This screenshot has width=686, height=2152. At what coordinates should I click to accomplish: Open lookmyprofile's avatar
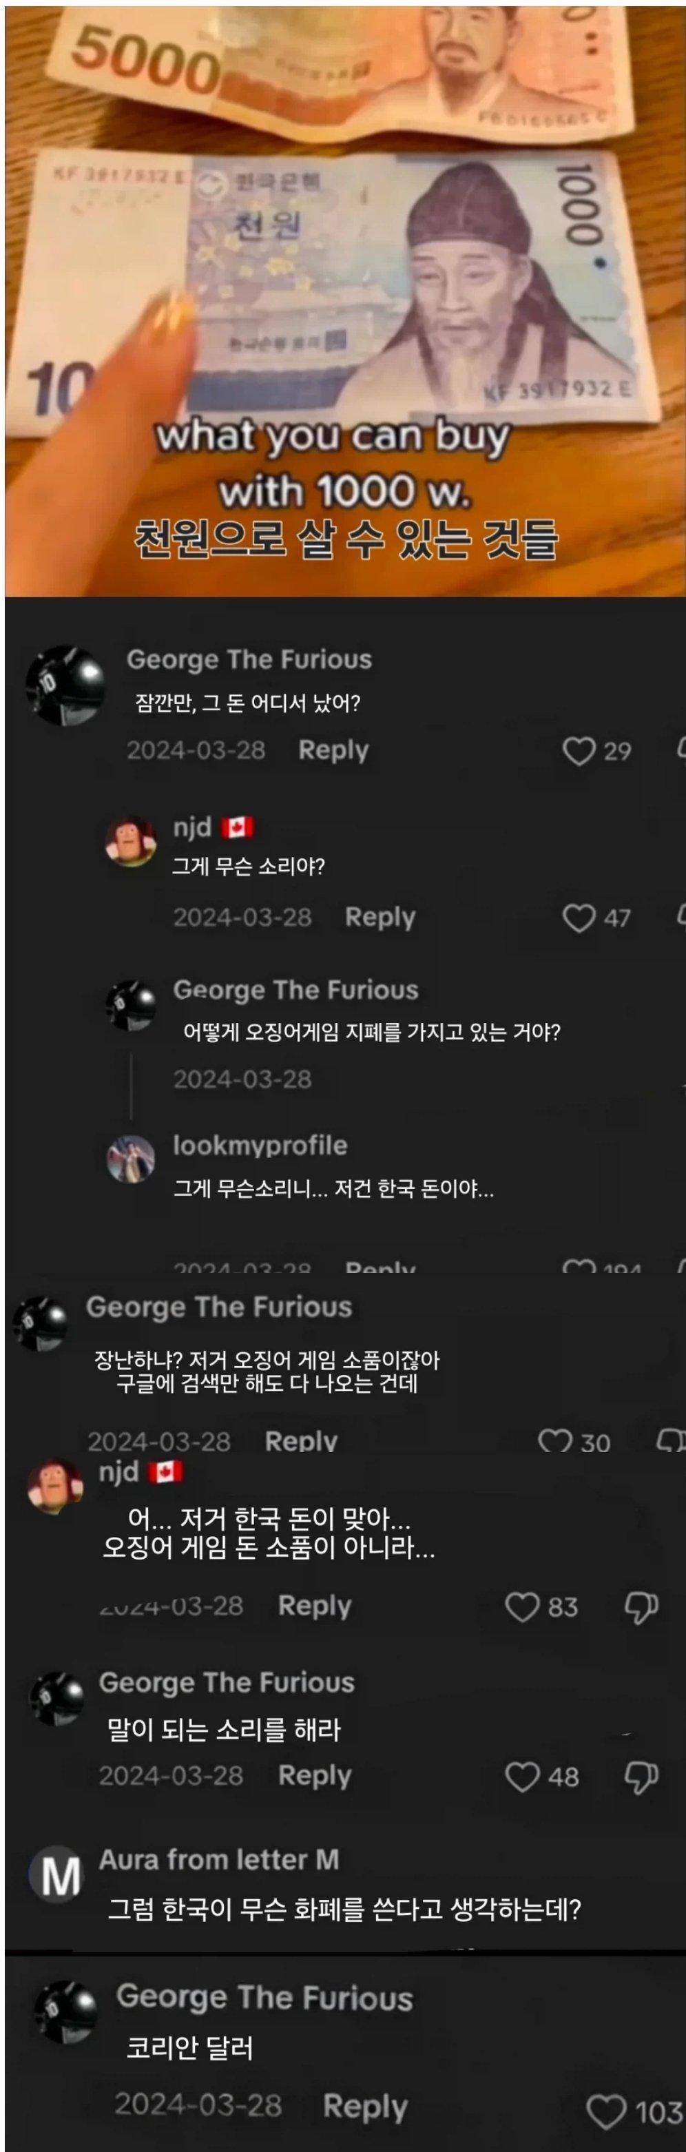[x=130, y=1159]
